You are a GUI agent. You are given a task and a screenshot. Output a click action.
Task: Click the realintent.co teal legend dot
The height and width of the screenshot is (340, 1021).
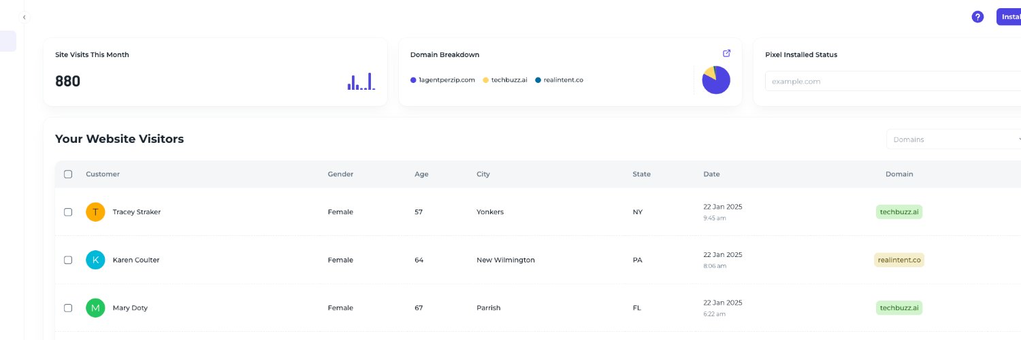click(x=538, y=80)
